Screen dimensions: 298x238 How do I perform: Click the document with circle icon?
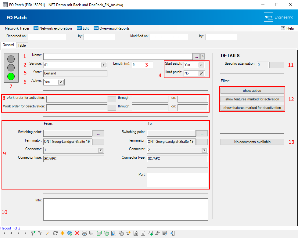(143, 233)
